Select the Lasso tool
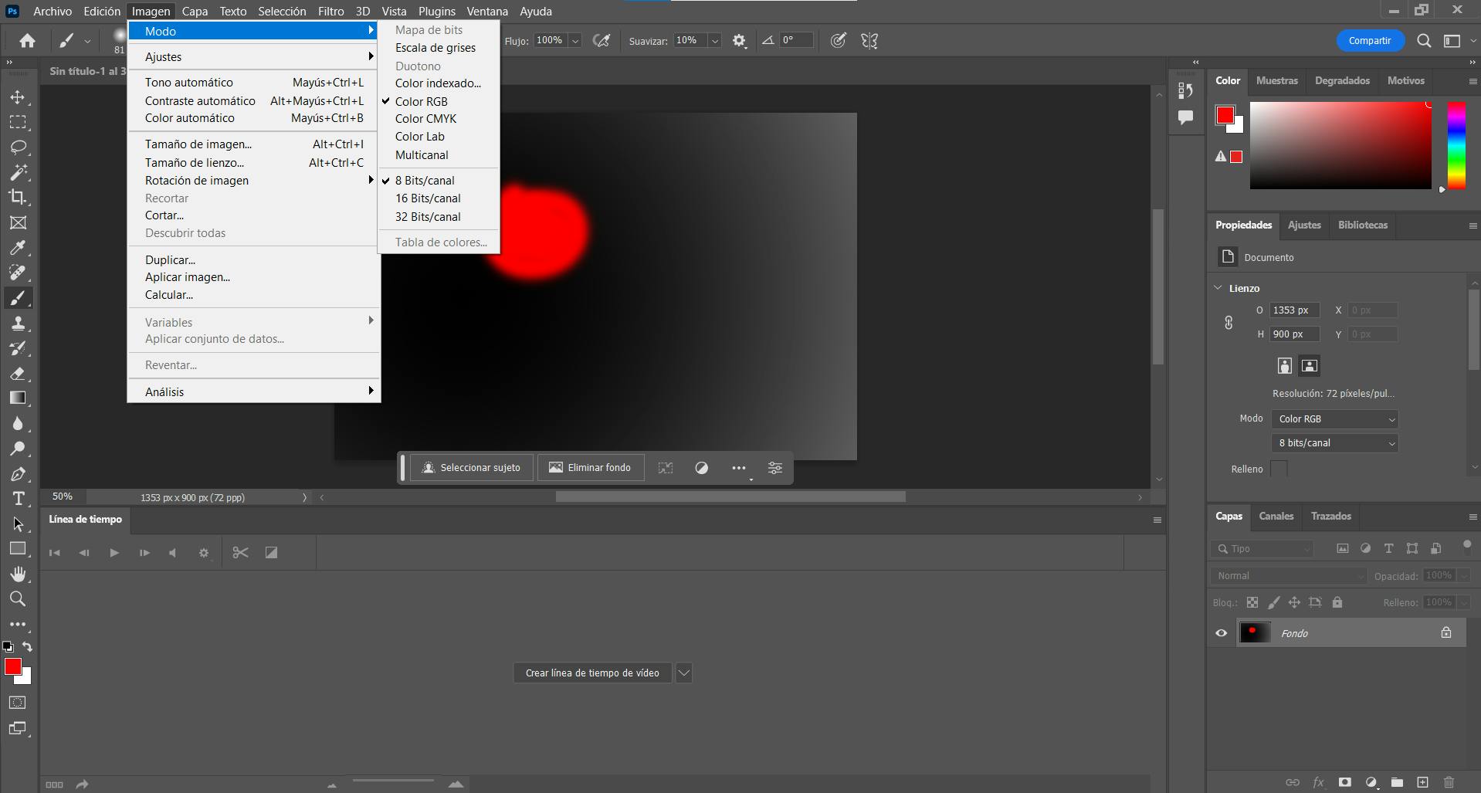 pyautogui.click(x=18, y=147)
